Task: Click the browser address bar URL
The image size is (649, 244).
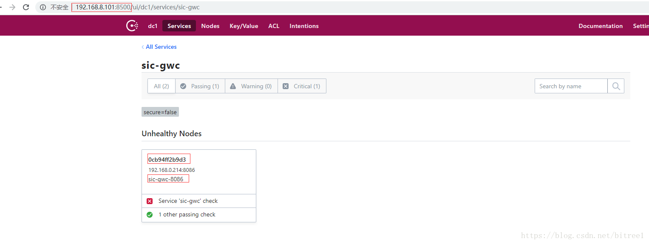Action: point(137,7)
